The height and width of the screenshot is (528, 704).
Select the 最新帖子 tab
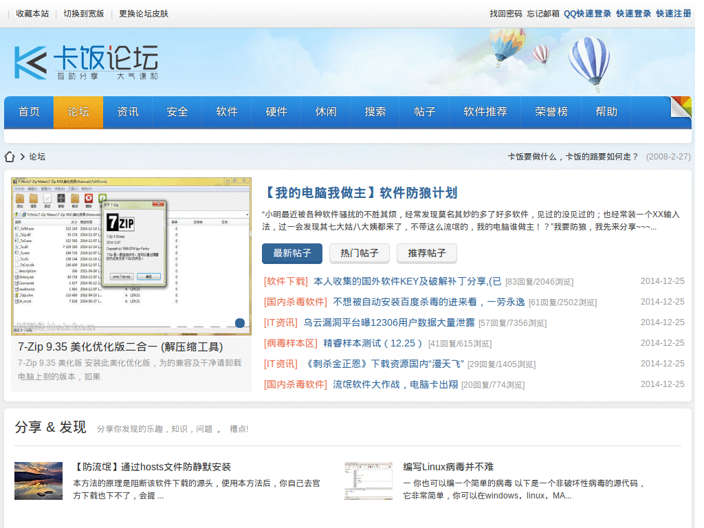292,253
